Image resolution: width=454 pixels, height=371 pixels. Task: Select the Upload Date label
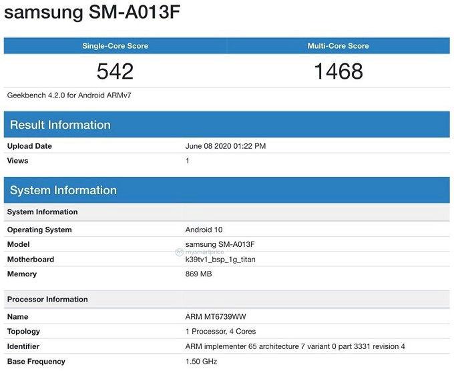pos(29,146)
